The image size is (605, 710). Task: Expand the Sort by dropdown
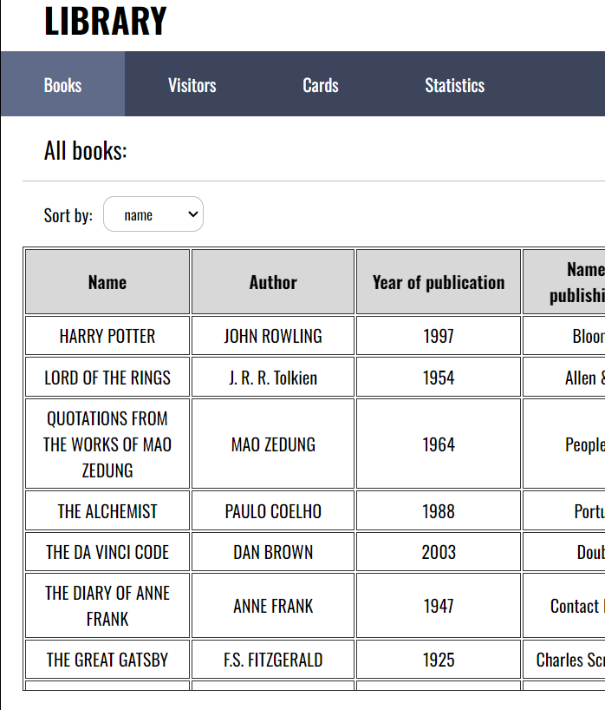[153, 214]
